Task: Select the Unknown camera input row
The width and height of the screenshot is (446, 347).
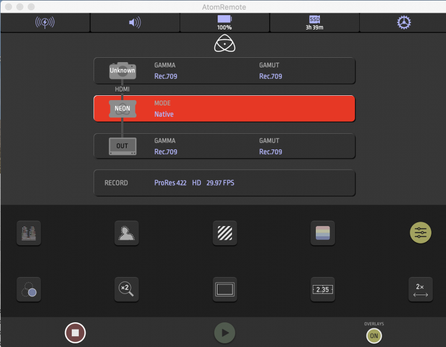Action: [x=224, y=71]
